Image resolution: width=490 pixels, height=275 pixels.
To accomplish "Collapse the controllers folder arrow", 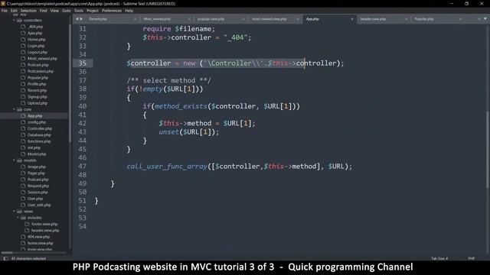I will point(14,21).
